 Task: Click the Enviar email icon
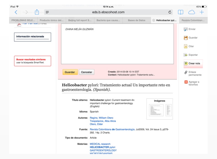[186, 29]
